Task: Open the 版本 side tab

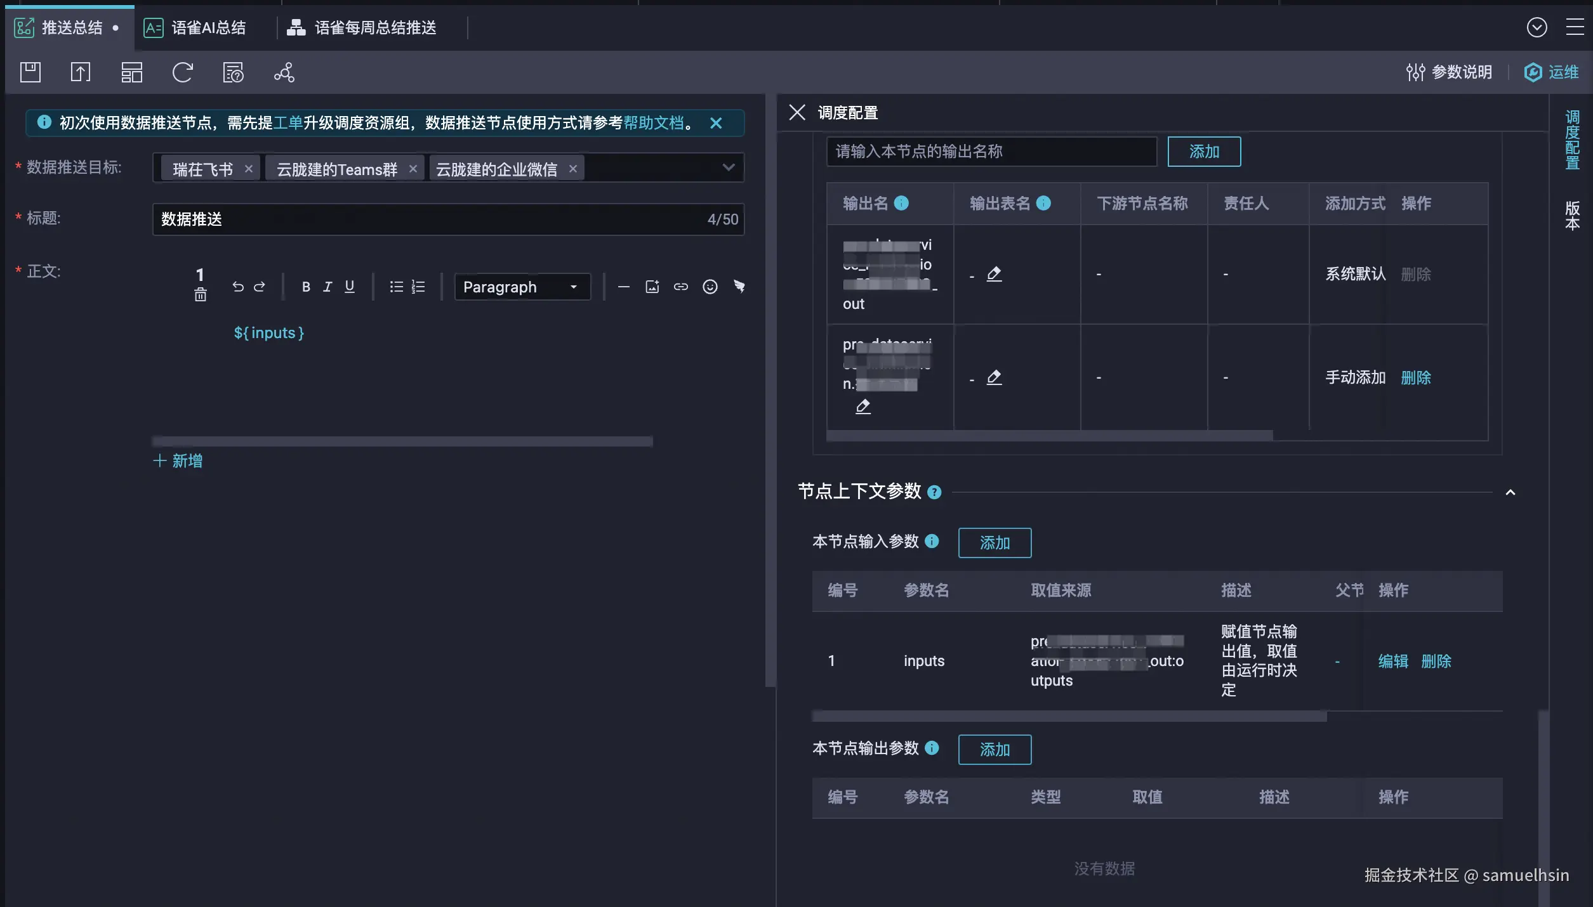Action: pyautogui.click(x=1571, y=216)
